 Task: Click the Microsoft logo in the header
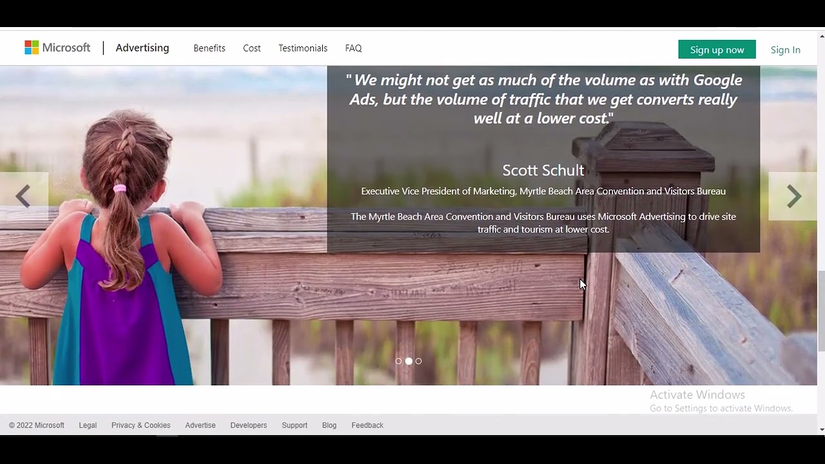(x=57, y=48)
